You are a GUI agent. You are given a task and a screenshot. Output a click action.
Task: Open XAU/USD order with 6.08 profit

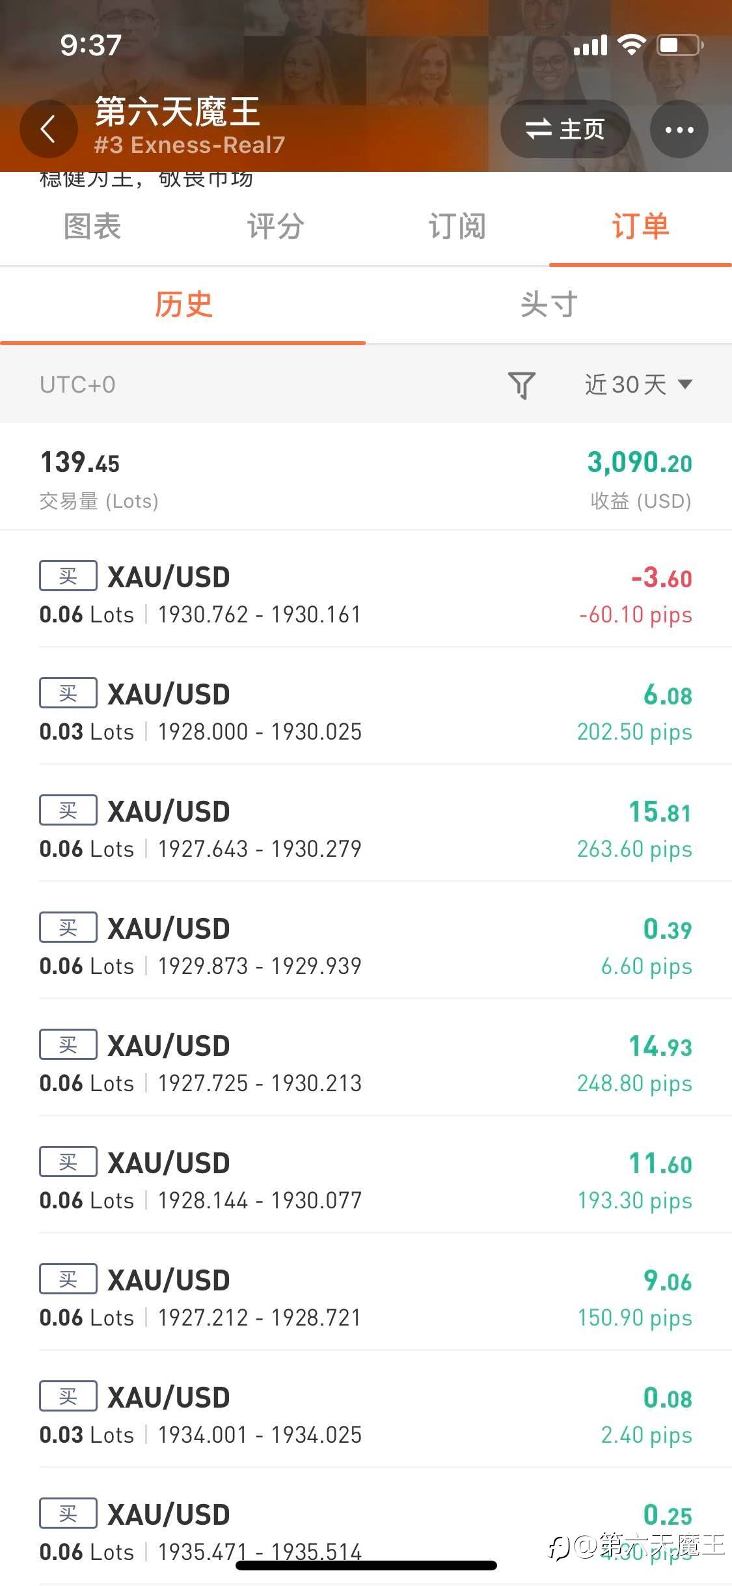pyautogui.click(x=366, y=712)
